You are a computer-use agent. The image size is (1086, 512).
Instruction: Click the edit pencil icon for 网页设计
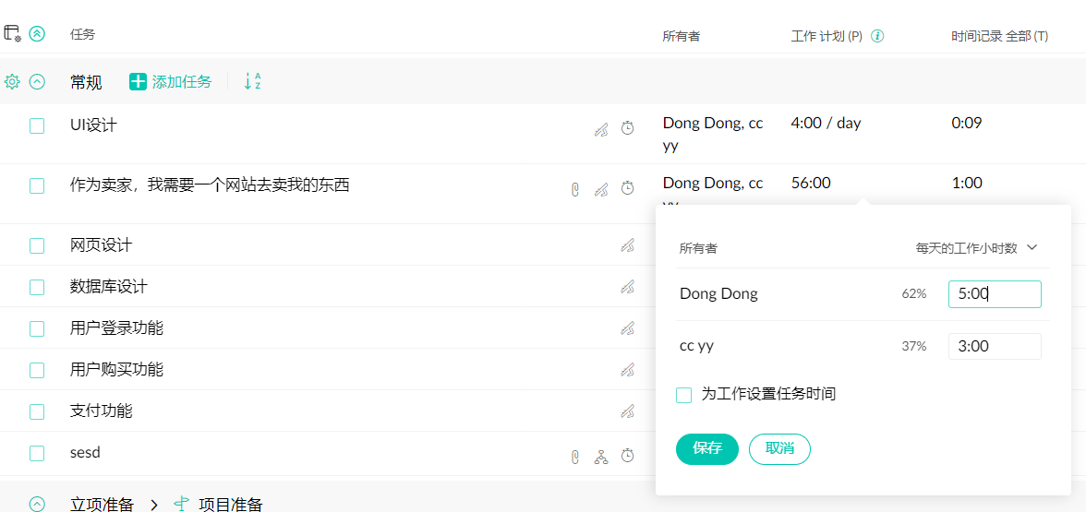(x=627, y=245)
